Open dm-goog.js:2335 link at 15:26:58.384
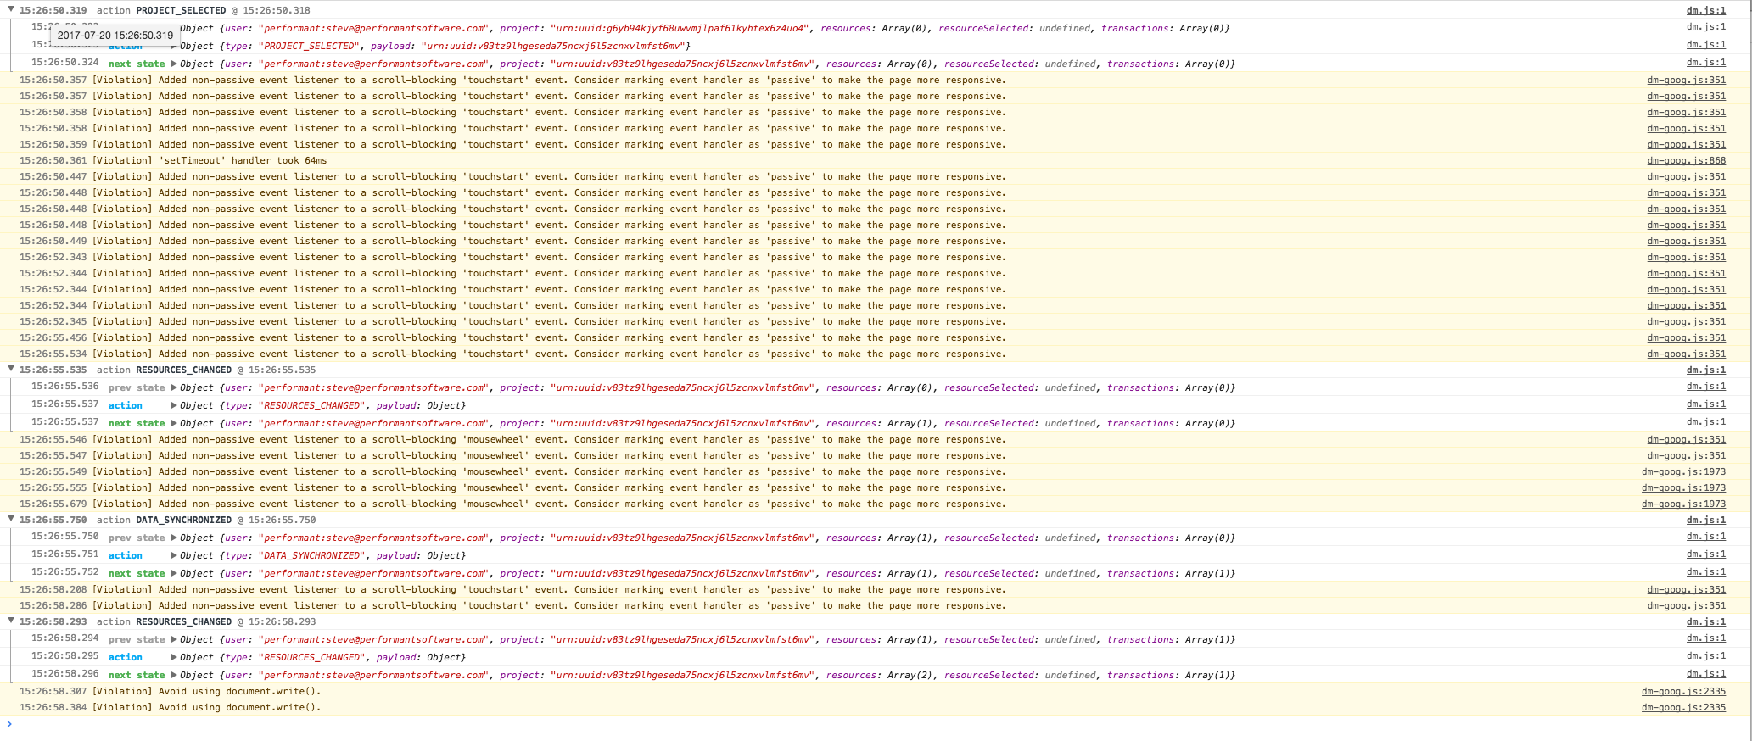 [x=1683, y=708]
